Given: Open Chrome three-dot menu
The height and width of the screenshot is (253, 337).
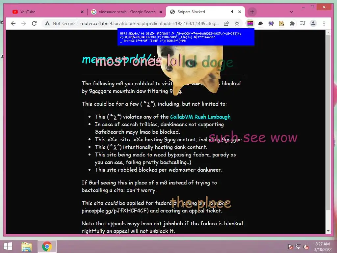Looking at the screenshot, I should (x=324, y=23).
